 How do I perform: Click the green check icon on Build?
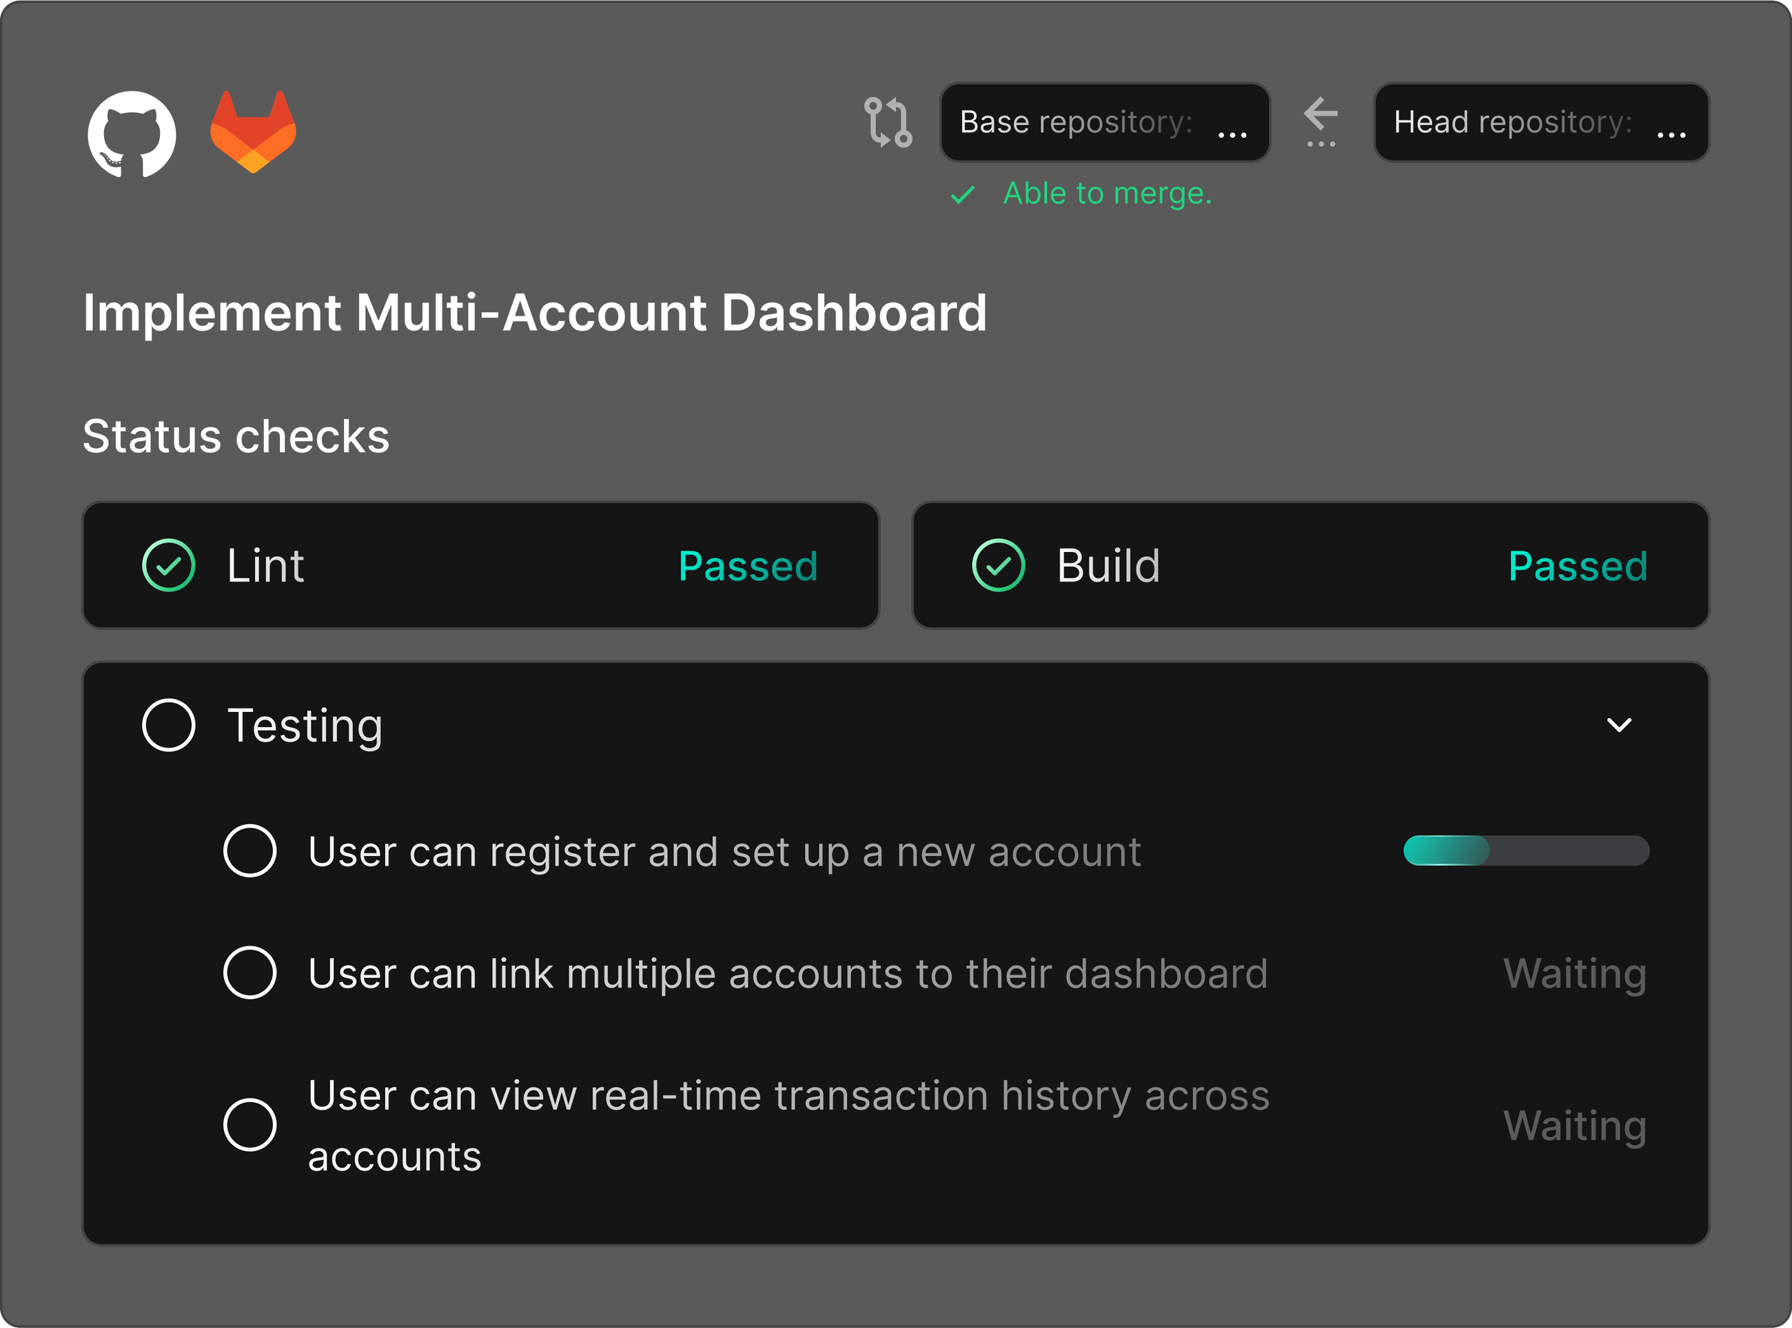999,566
